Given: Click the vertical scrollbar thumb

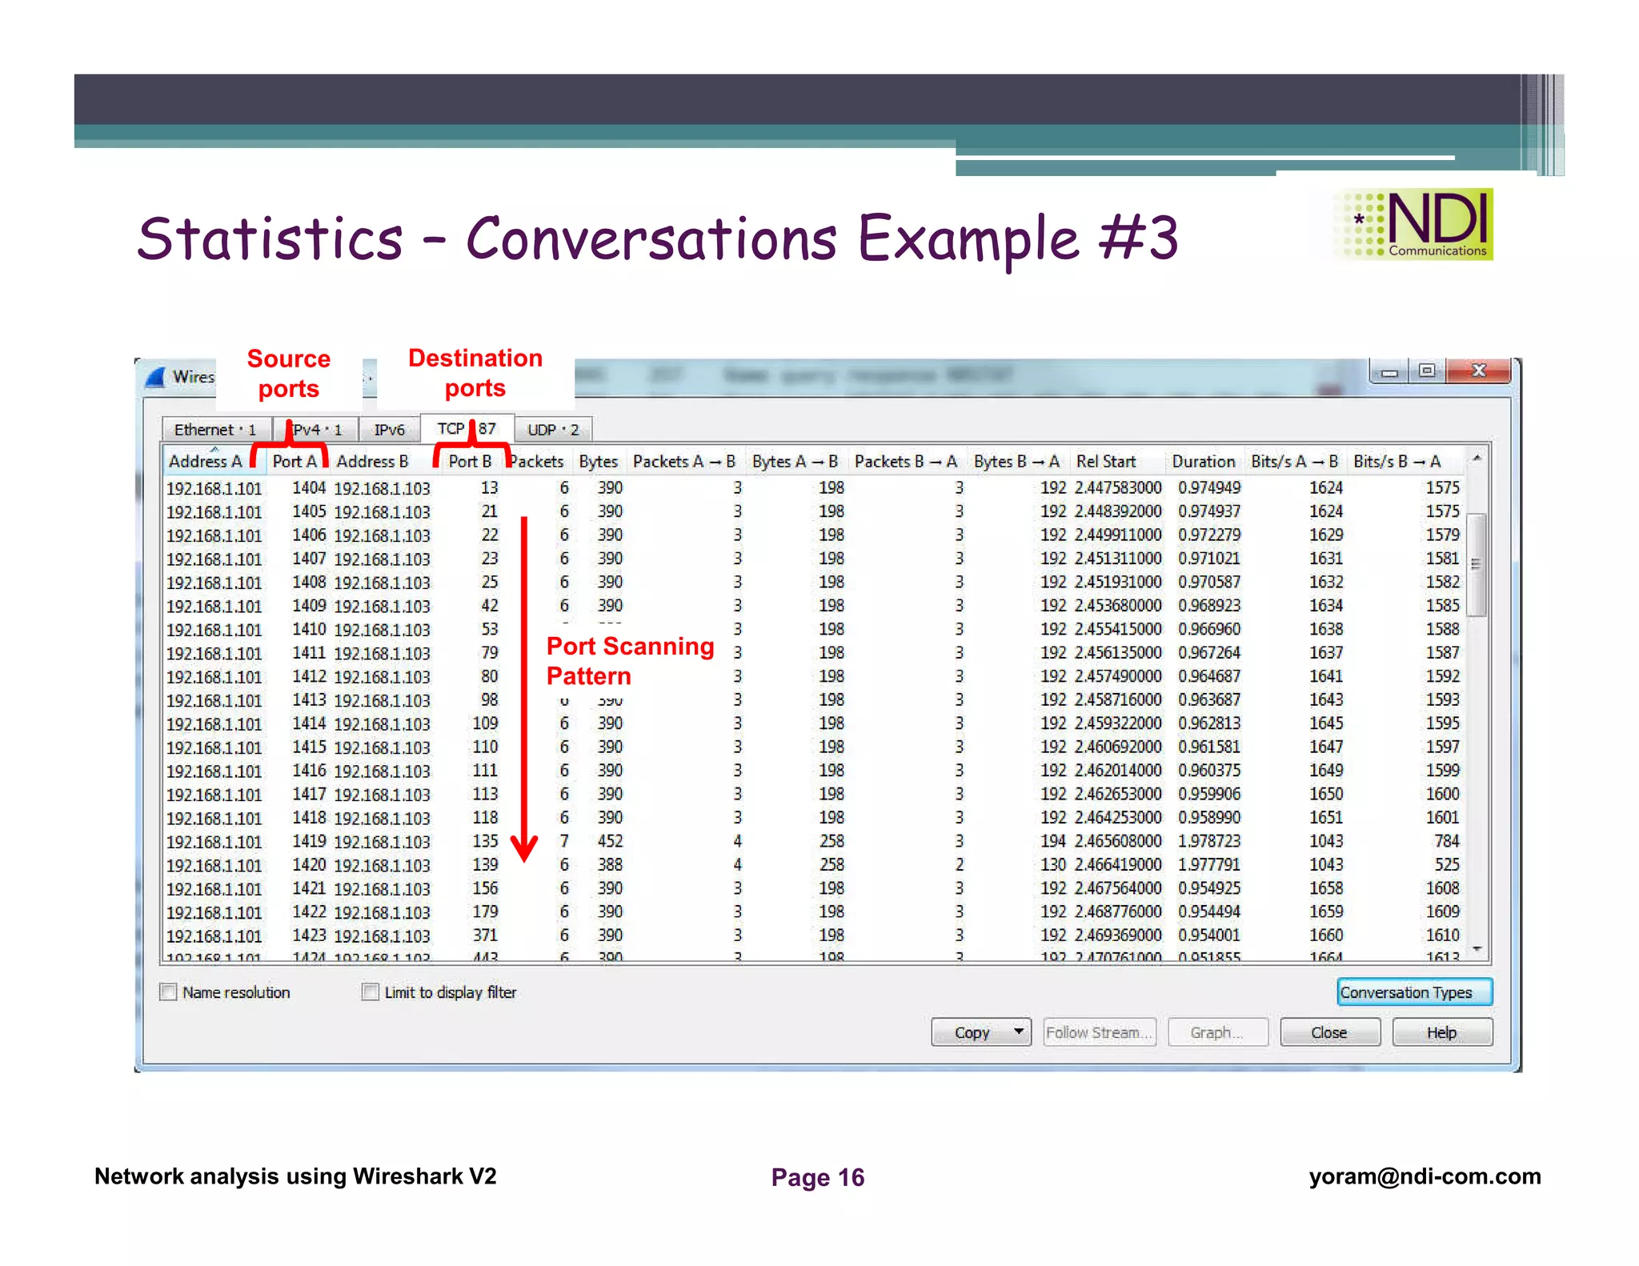Looking at the screenshot, I should (x=1477, y=565).
